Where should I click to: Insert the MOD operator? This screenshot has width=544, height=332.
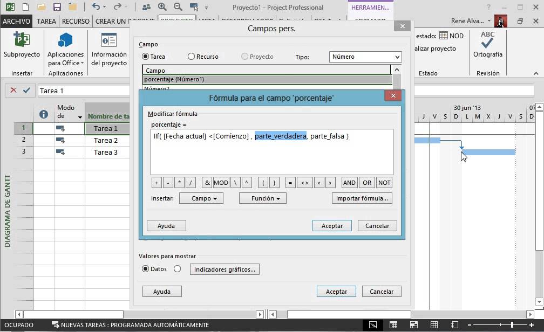(221, 183)
